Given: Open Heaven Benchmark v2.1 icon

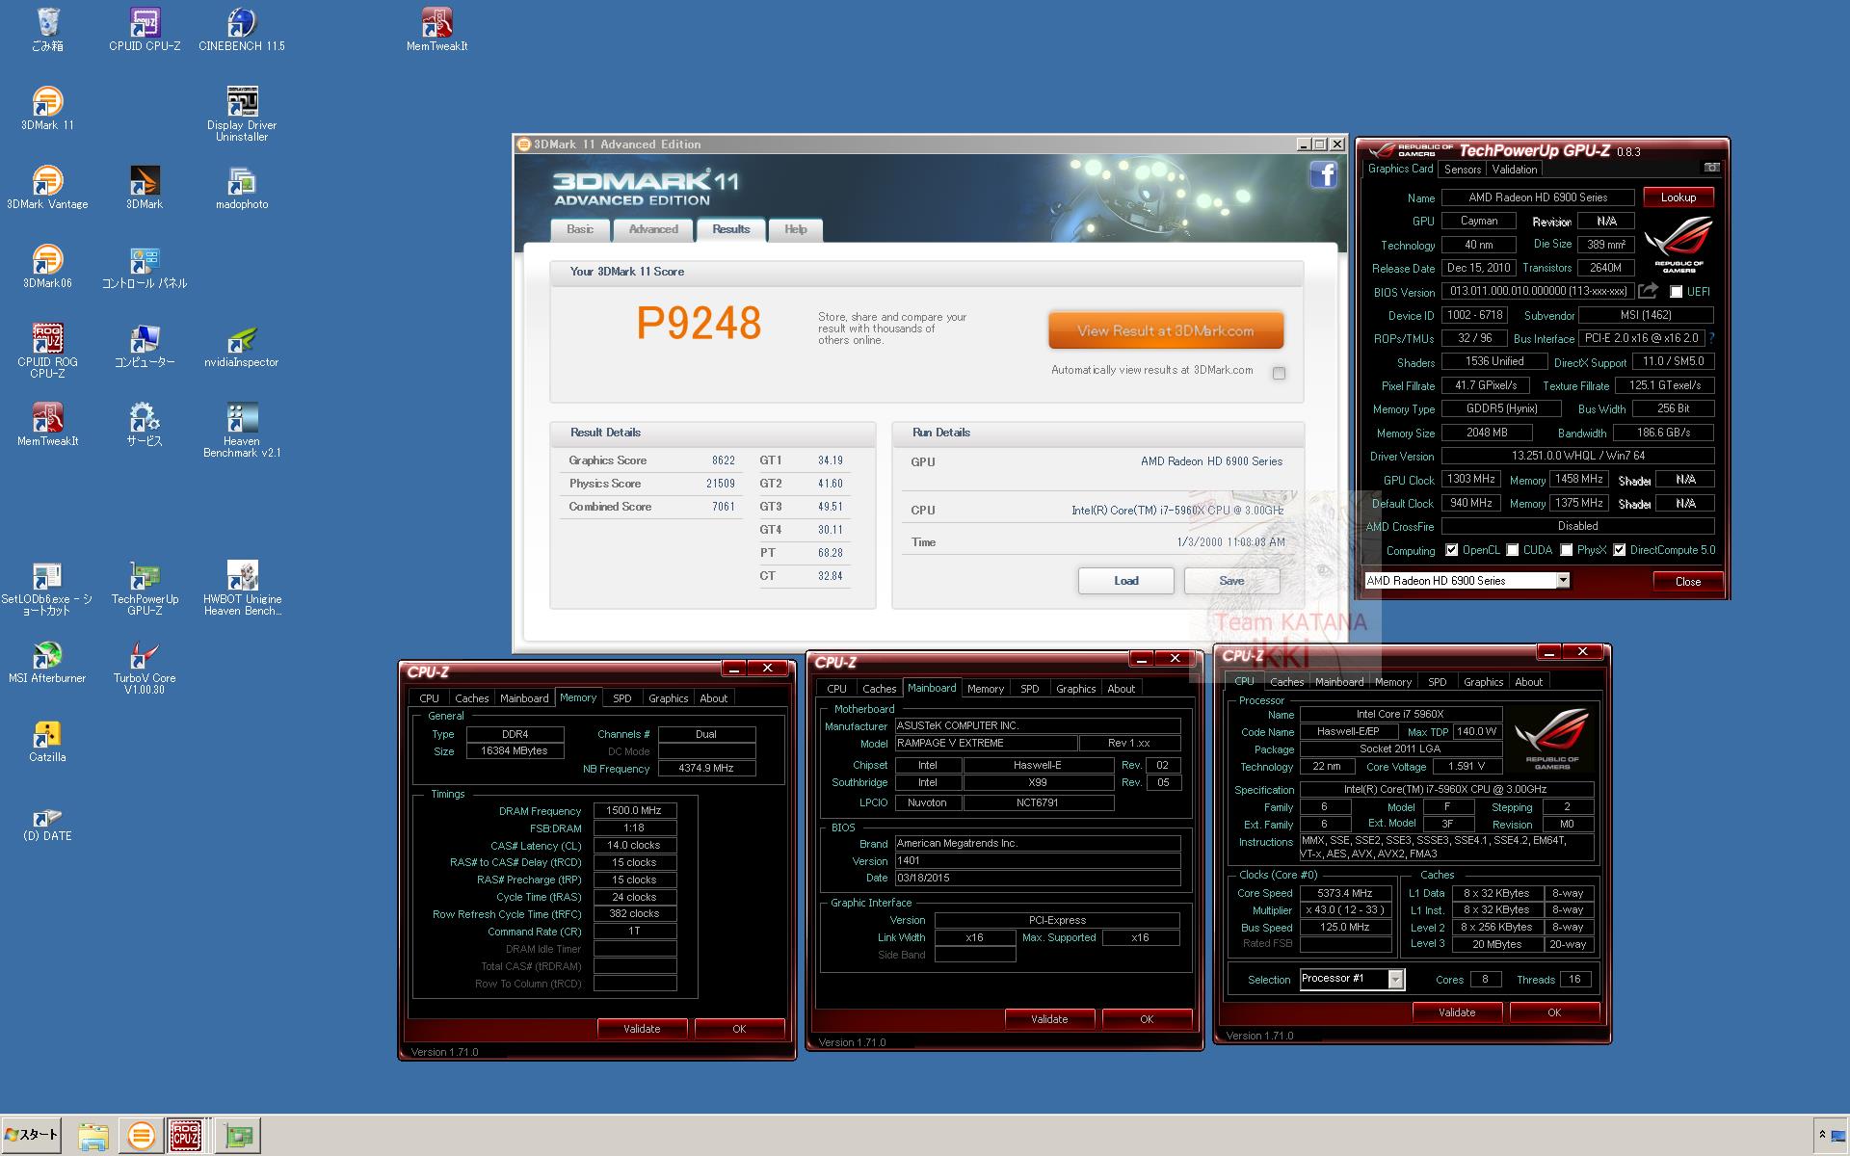Looking at the screenshot, I should [242, 430].
